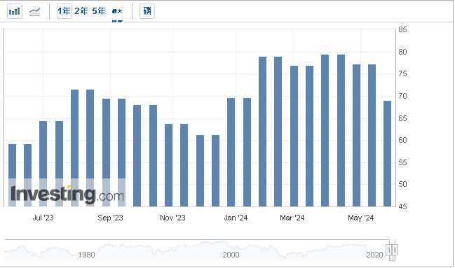Select the 2年 time range
This screenshot has height=268, width=455.
[x=81, y=11]
